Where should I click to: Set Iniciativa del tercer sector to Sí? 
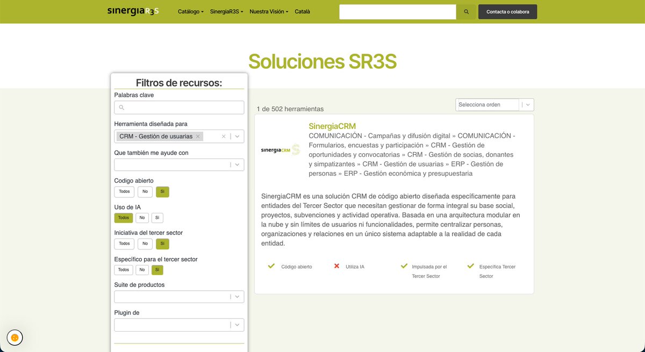(162, 244)
